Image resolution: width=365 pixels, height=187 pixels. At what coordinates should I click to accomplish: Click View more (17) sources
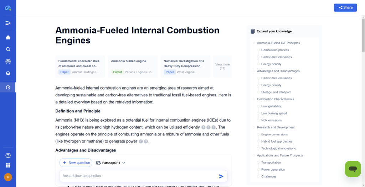(x=222, y=66)
